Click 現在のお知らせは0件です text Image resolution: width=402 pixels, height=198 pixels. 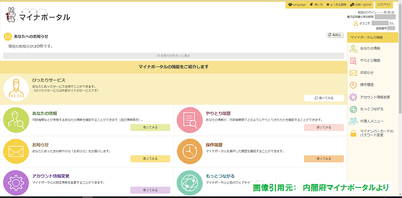(31, 47)
